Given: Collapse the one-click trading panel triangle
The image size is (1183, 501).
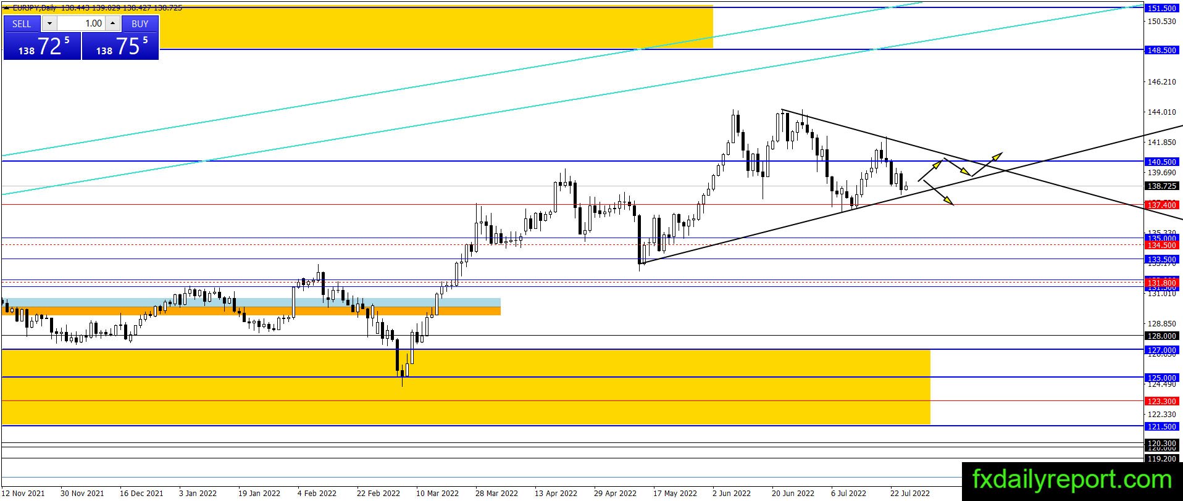Looking at the screenshot, I should (x=6, y=8).
